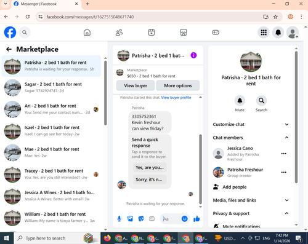Open the Friends icon in top navigation

pyautogui.click(x=119, y=33)
